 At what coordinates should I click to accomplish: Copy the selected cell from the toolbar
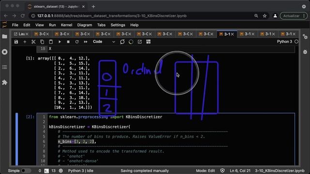tap(42, 42)
